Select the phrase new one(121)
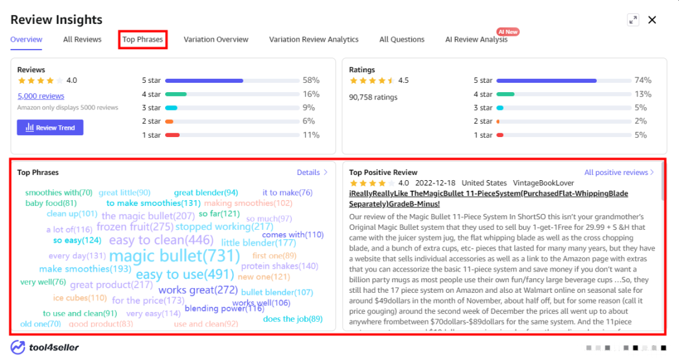 pyautogui.click(x=264, y=277)
